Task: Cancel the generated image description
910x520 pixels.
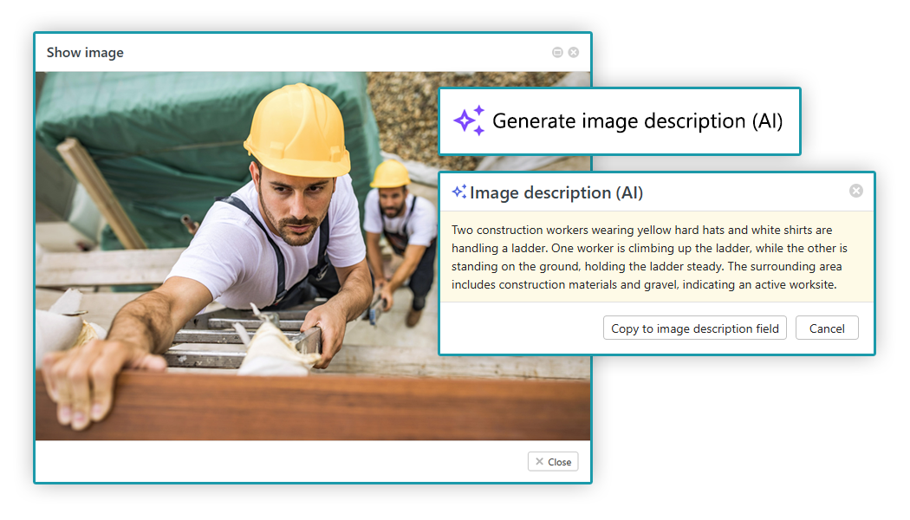Action: (827, 328)
